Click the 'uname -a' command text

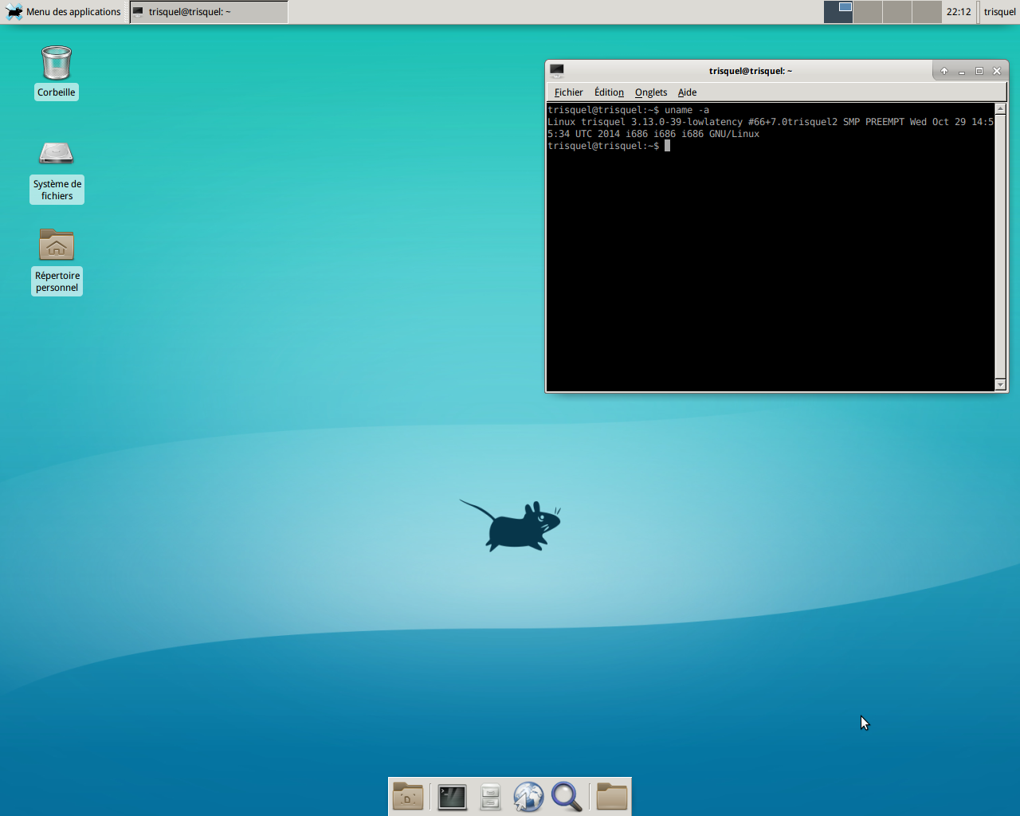(687, 110)
